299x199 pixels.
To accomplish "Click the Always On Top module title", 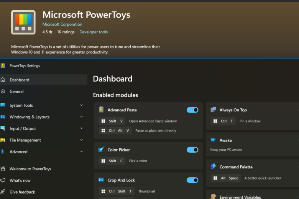I will click(233, 110).
